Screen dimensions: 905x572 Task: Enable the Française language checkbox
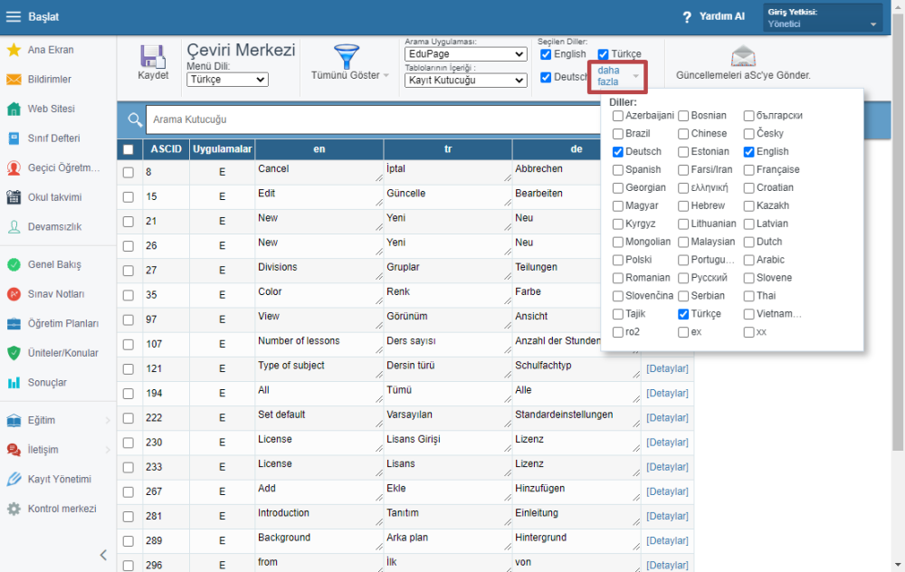pyautogui.click(x=748, y=169)
